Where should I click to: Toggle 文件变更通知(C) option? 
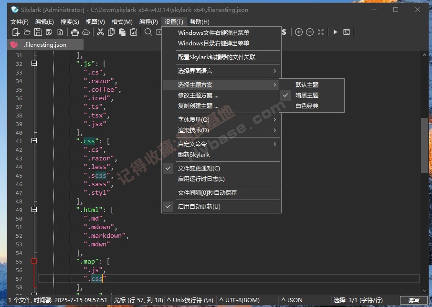[221, 169]
